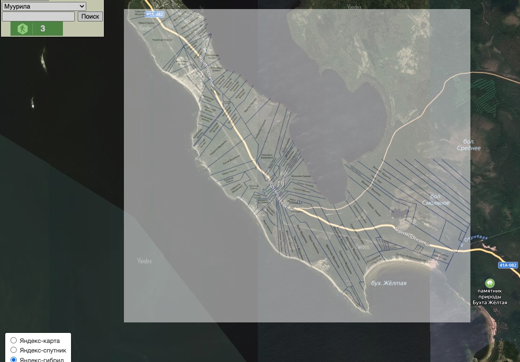Select the Яндекс-гибрид radio button
The width and height of the screenshot is (520, 362).
click(x=14, y=359)
